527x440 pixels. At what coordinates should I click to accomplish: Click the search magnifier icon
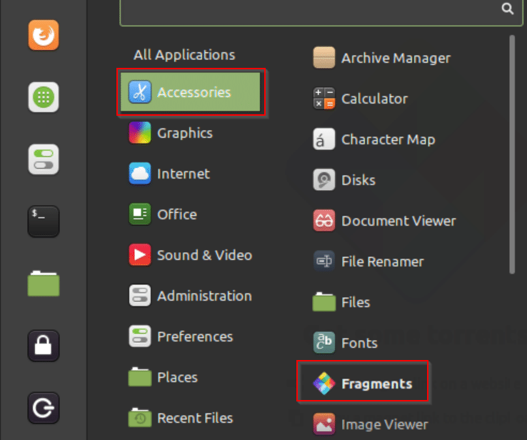[508, 9]
